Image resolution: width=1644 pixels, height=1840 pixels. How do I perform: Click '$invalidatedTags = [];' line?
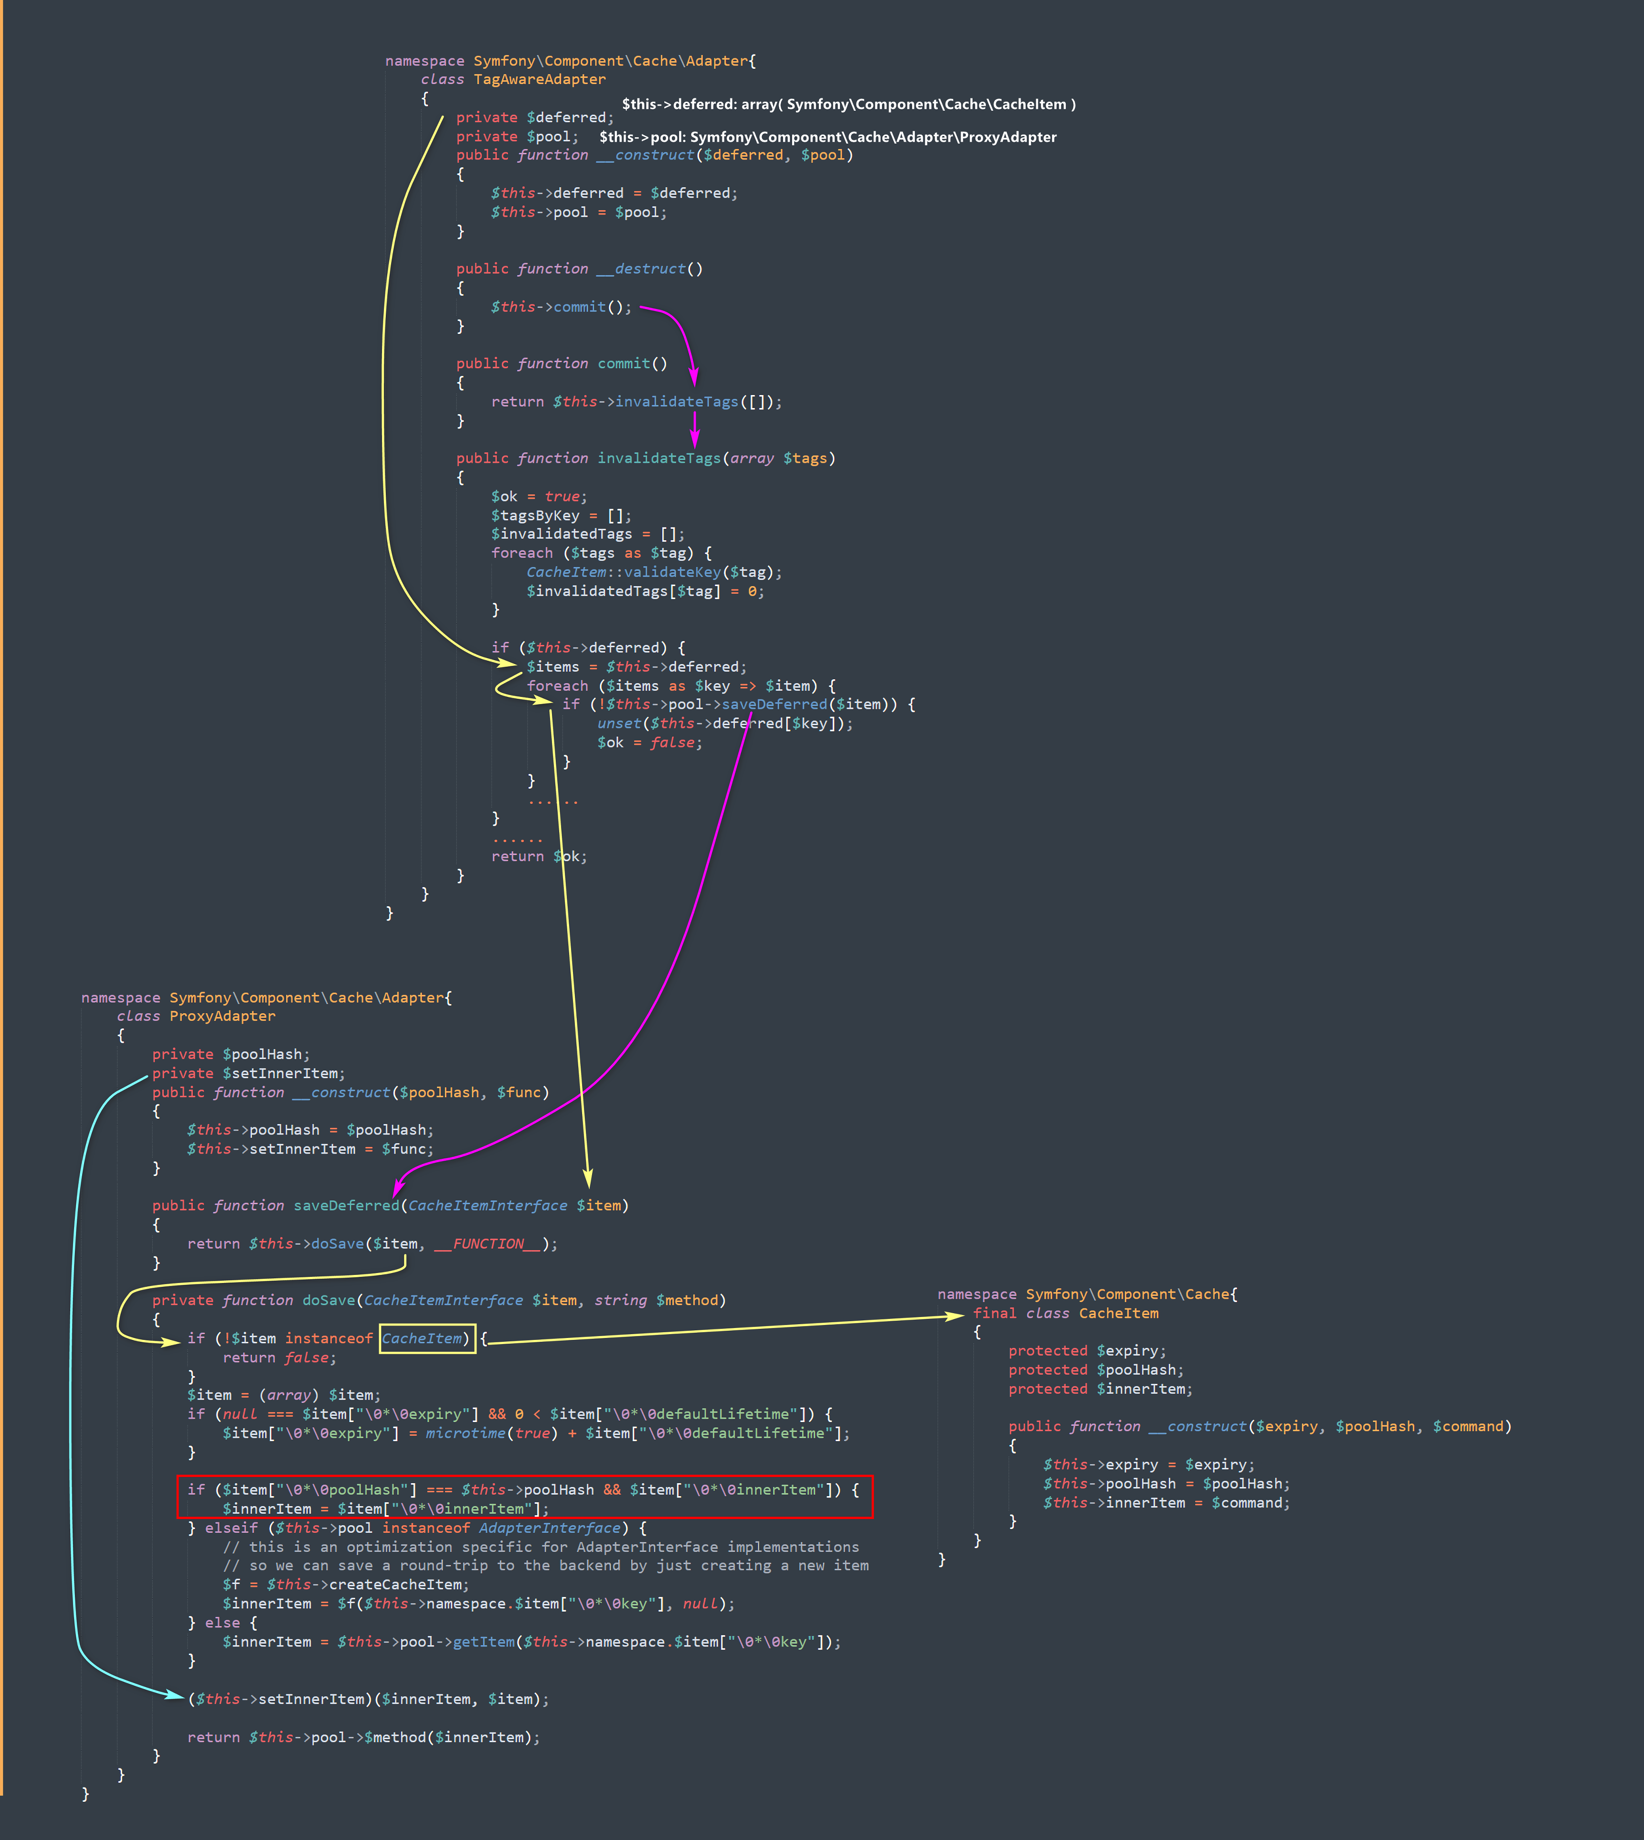coord(588,534)
